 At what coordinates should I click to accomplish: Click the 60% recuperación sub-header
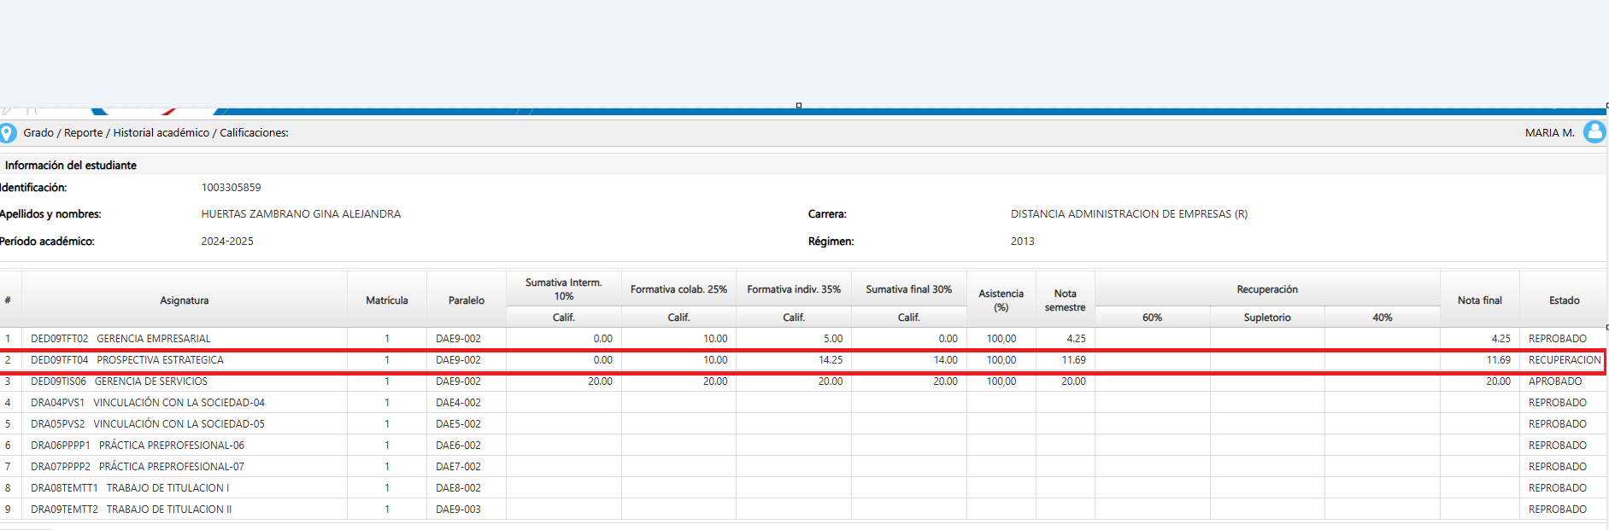click(1153, 317)
